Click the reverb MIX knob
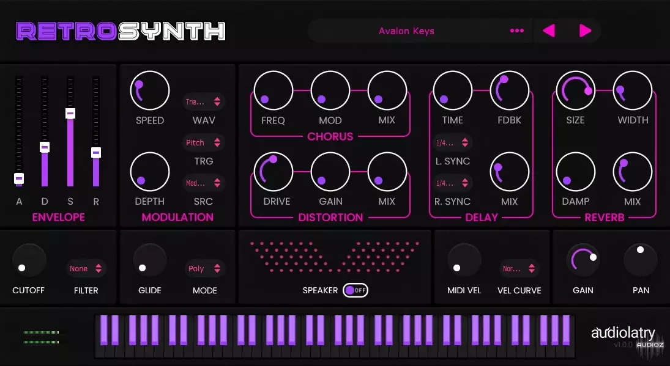Screen dimensions: 670x366 pos(633,172)
